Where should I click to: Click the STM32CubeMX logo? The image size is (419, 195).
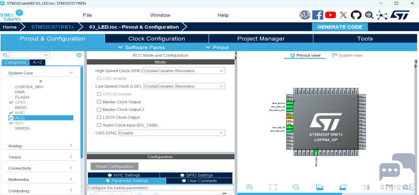(x=12, y=15)
